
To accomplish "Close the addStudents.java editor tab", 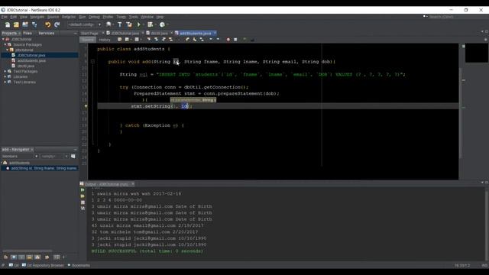I will pos(215,33).
